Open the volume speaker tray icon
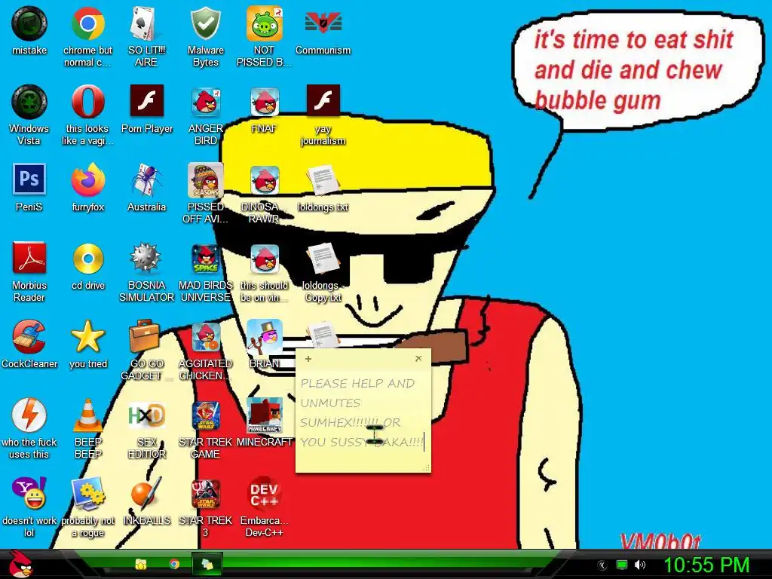 639,565
